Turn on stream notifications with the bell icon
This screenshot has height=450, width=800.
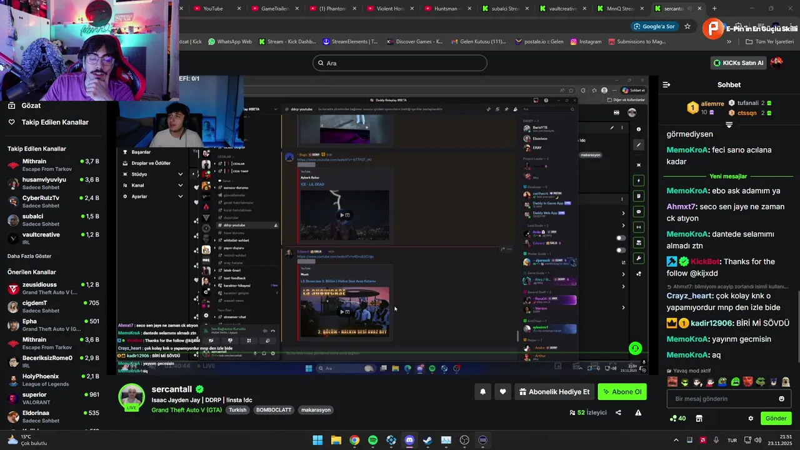(482, 392)
